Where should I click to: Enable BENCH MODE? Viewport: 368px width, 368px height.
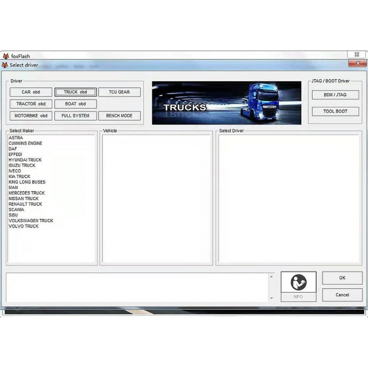tap(119, 115)
